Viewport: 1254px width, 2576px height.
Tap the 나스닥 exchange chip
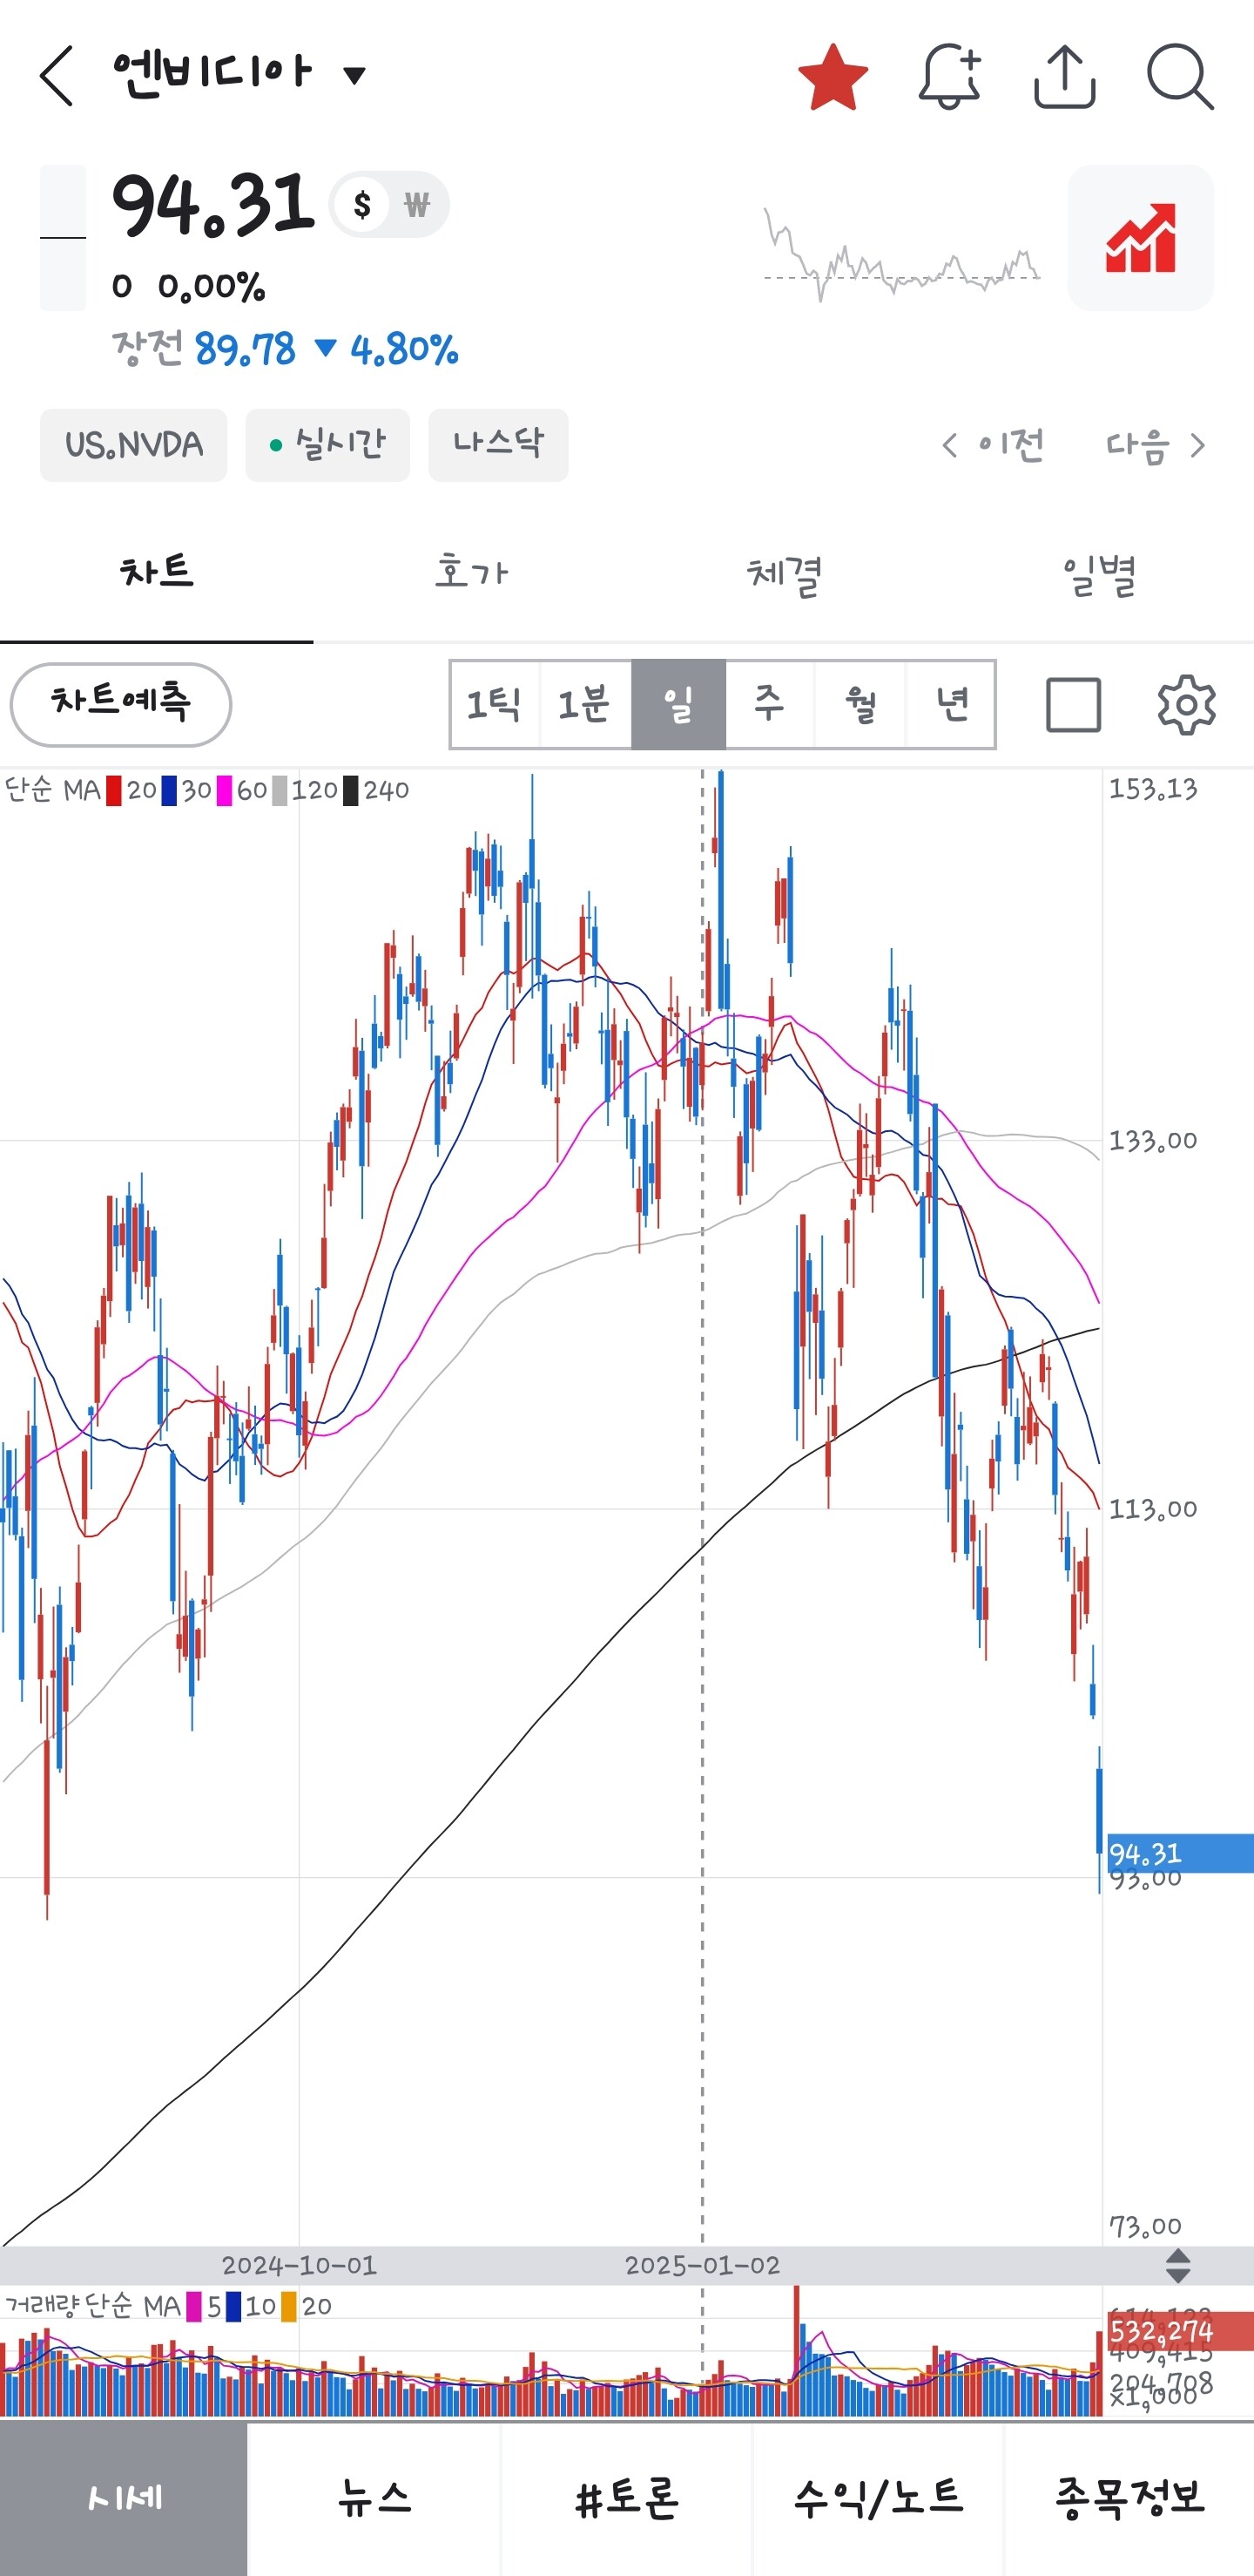(499, 445)
